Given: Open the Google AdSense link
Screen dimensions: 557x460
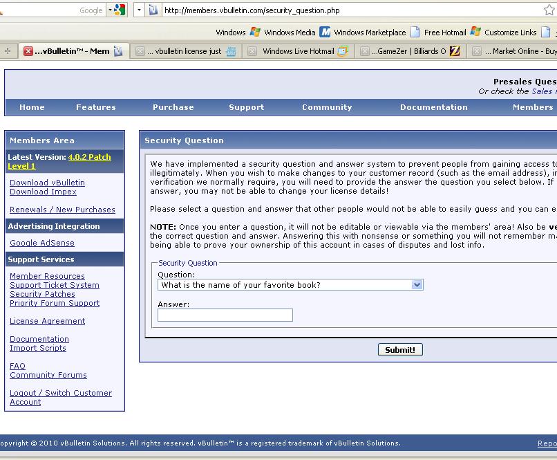Looking at the screenshot, I should click(42, 243).
